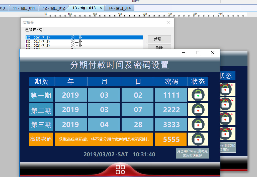Close the 窗口_013 tab with its X
This screenshot has height=177, width=257.
(101, 8)
